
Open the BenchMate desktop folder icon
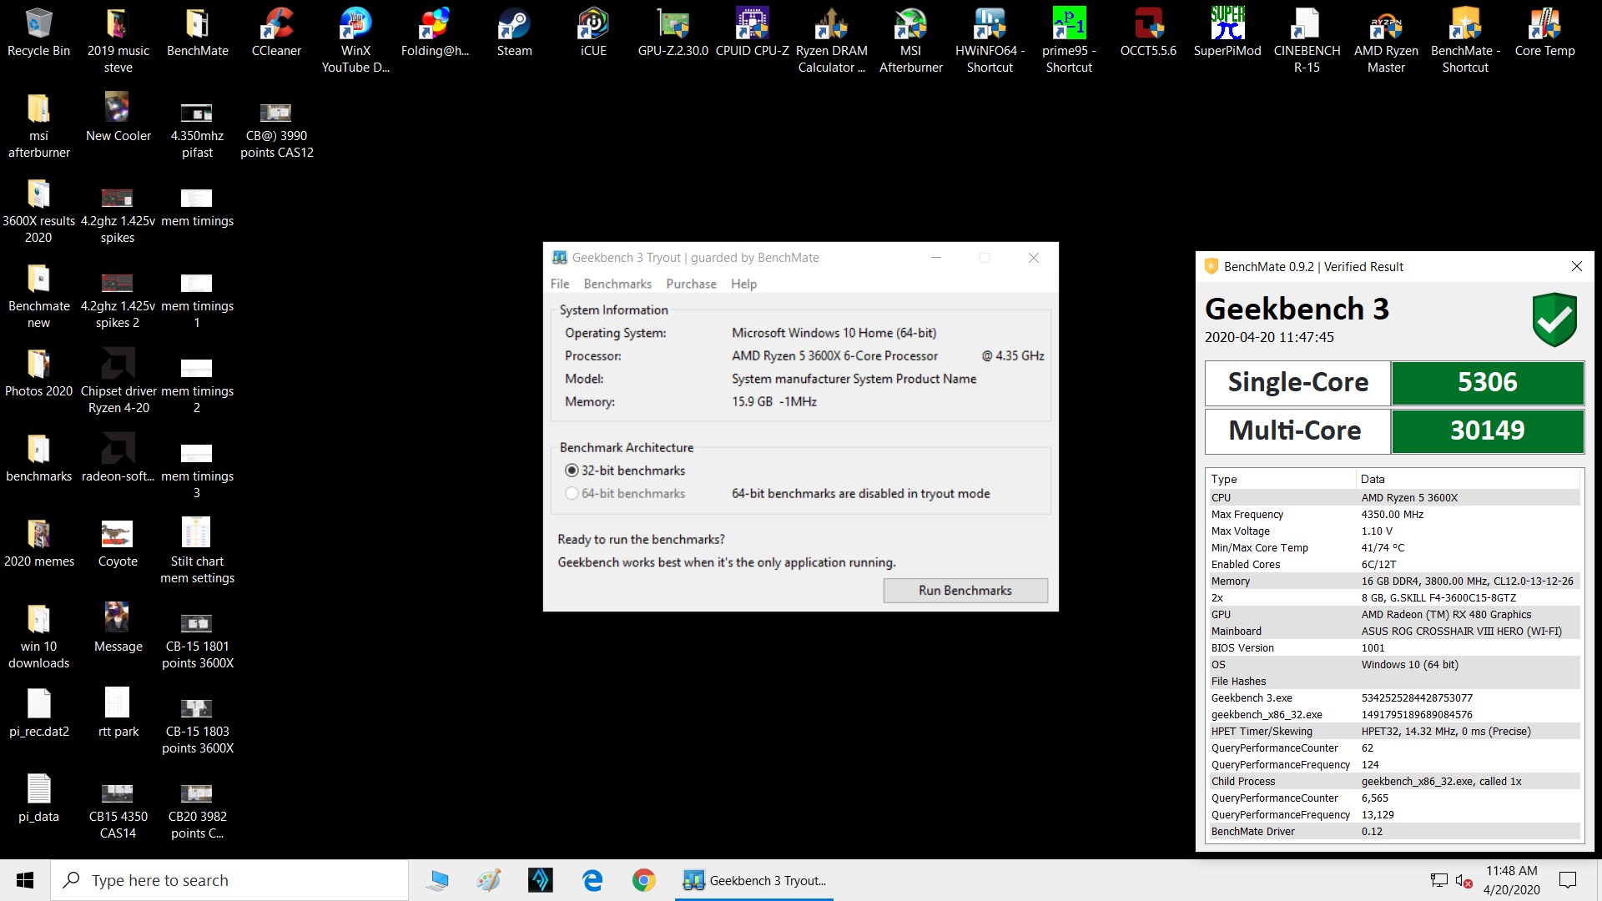198,32
